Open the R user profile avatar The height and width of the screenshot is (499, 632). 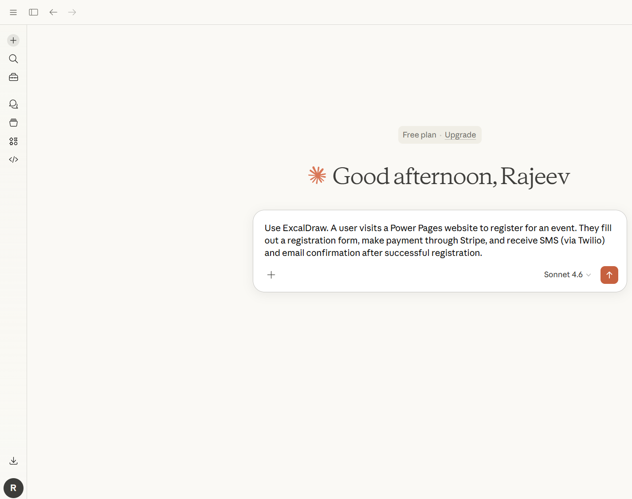(13, 488)
